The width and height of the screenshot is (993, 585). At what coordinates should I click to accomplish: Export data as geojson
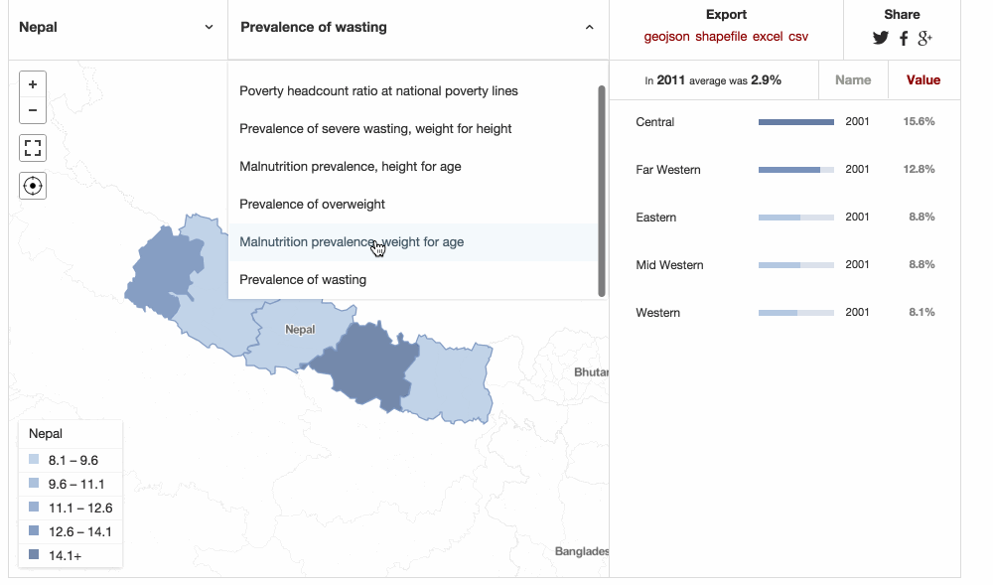tap(666, 37)
